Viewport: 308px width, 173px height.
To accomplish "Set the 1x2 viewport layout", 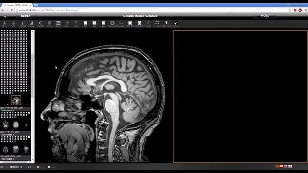I will pyautogui.click(x=94, y=24).
